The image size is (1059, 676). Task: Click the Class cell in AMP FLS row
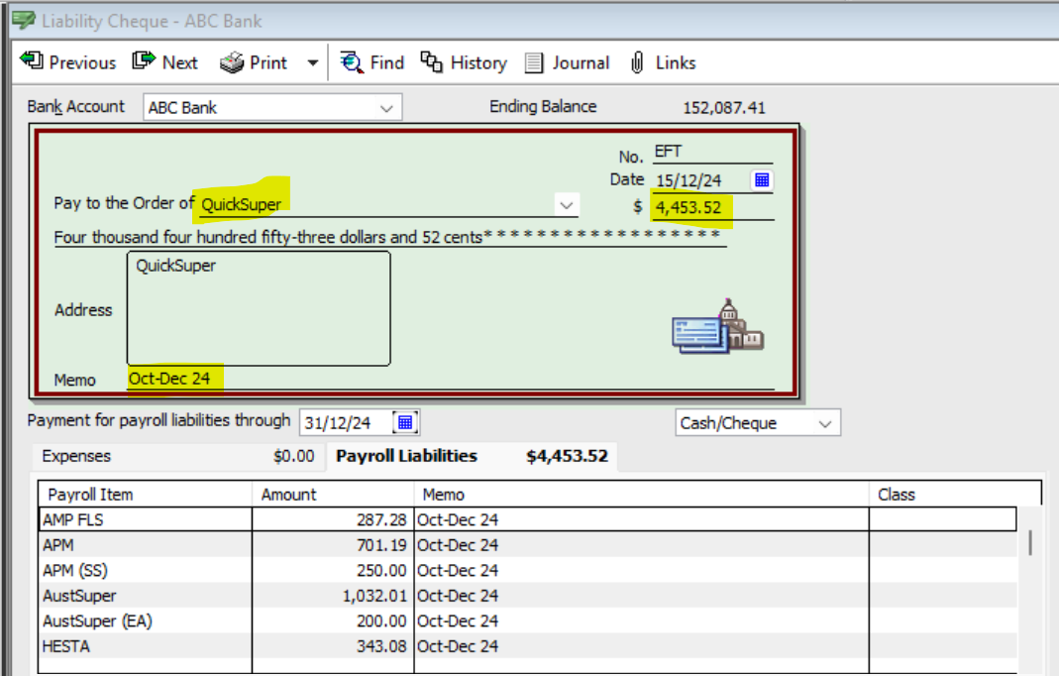tap(943, 519)
